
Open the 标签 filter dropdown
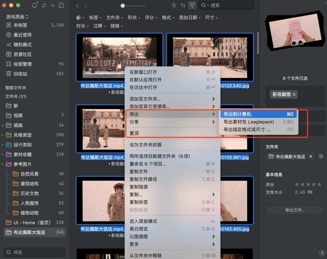pyautogui.click(x=95, y=18)
